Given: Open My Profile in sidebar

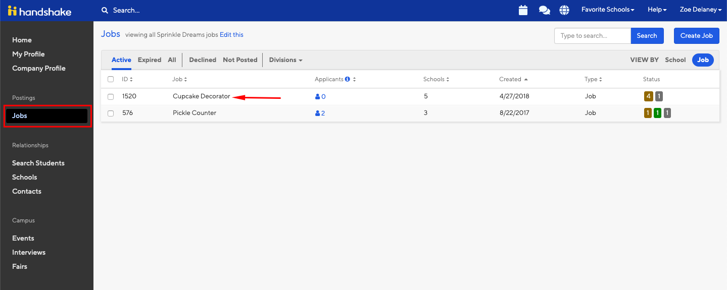Looking at the screenshot, I should pos(28,54).
